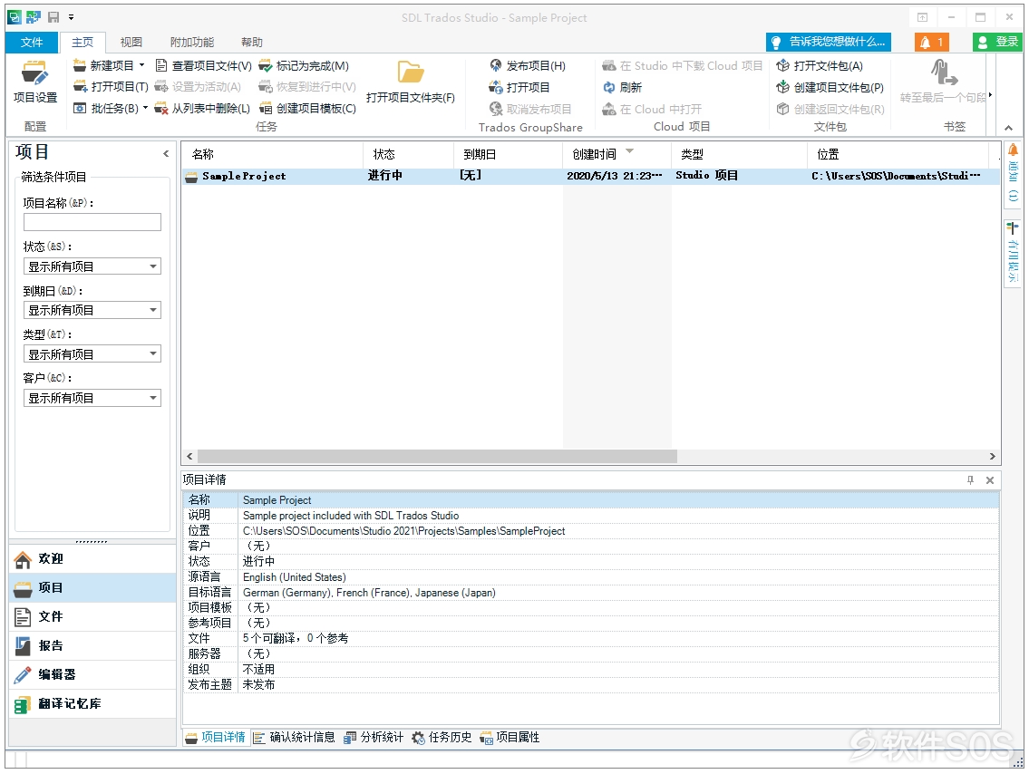The image size is (1029, 774).
Task: Switch to the 主页 ribbon tab
Action: tap(83, 42)
